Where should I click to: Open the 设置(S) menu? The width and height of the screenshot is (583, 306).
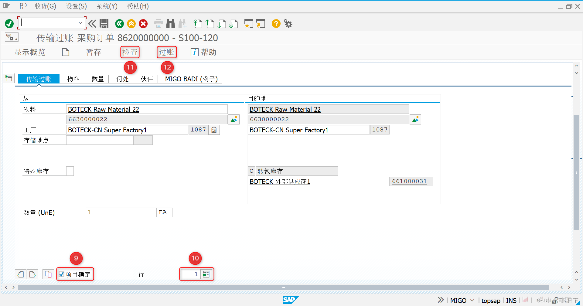click(77, 6)
